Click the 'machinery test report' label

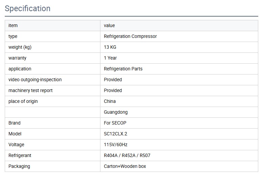click(30, 90)
